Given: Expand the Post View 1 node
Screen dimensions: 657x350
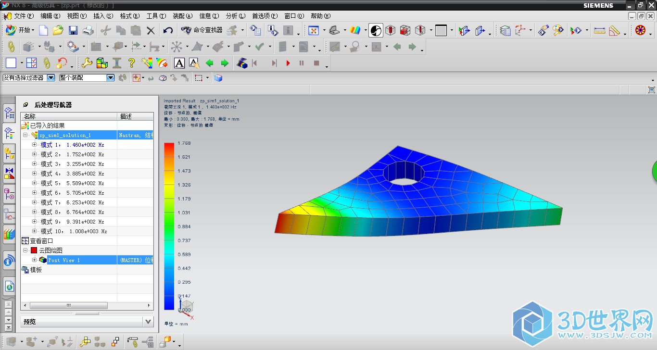Looking at the screenshot, I should pos(34,260).
